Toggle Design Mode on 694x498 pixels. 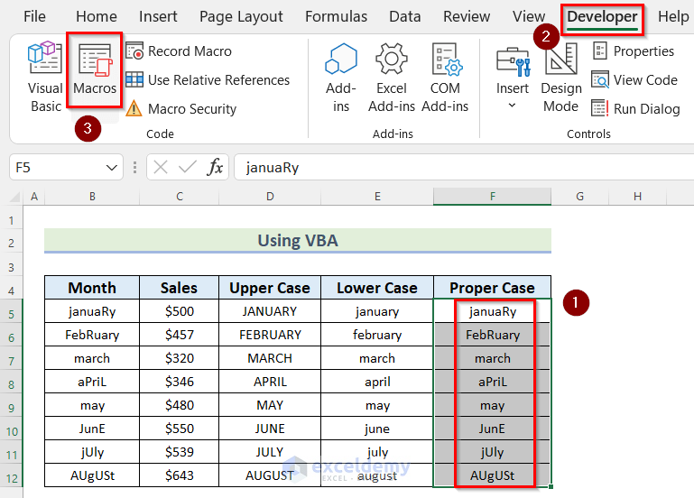[560, 78]
